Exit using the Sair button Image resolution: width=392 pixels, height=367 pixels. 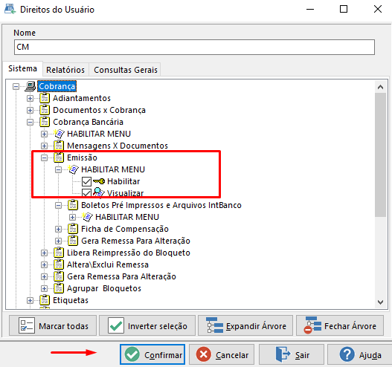tap(292, 354)
